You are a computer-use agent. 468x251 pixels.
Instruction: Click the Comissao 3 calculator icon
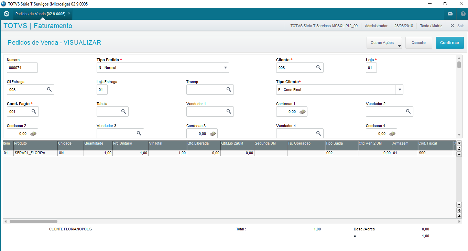point(213,134)
